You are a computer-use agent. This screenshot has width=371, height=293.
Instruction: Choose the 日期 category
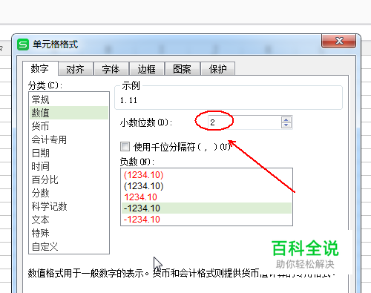(x=69, y=153)
